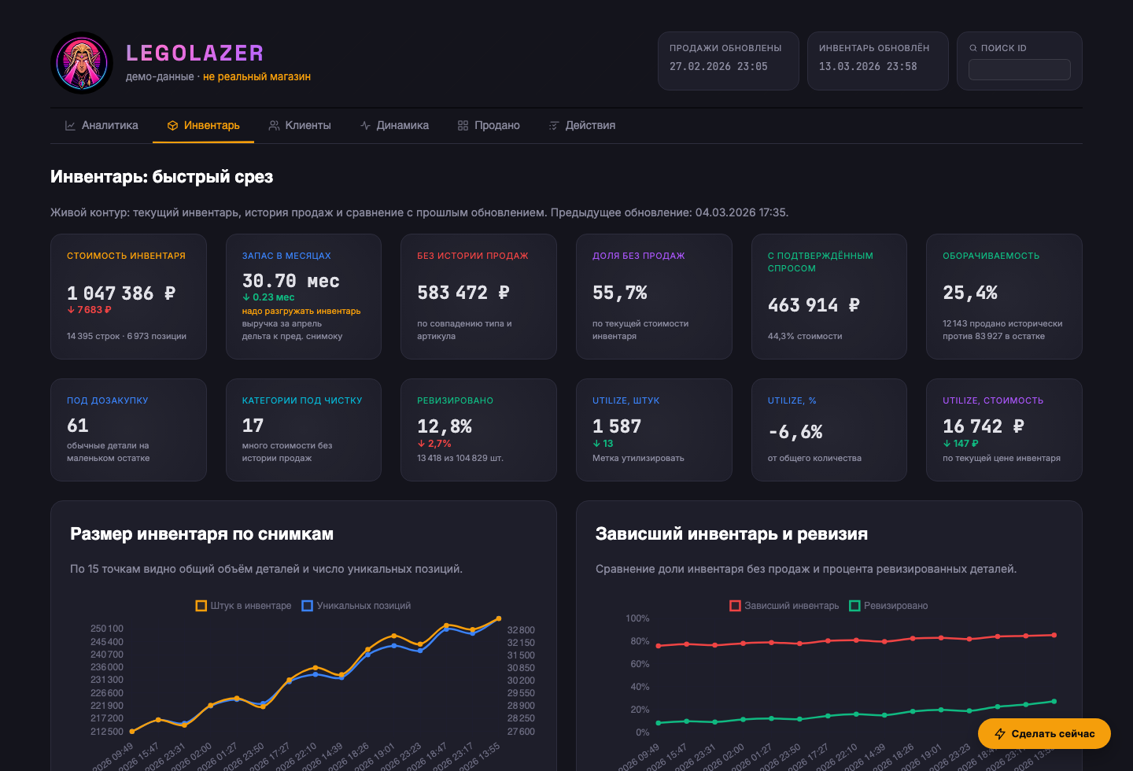Select the Под дозакупку card

pyautogui.click(x=128, y=430)
